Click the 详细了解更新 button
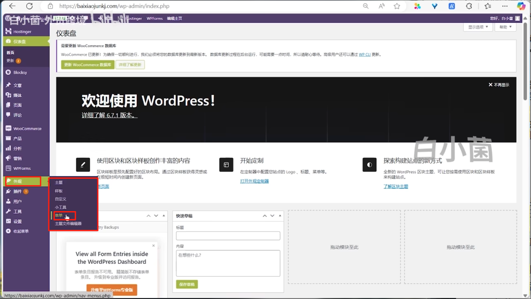Screen dimensions: 531x299 coord(130,64)
